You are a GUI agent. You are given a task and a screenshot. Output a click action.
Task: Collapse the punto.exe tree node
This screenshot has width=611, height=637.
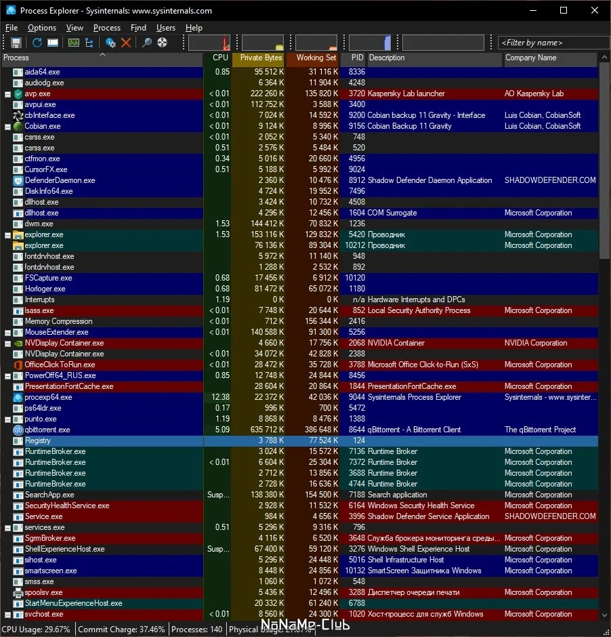click(x=7, y=419)
